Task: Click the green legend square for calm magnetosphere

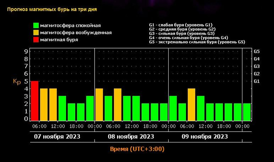Action: click(x=36, y=26)
